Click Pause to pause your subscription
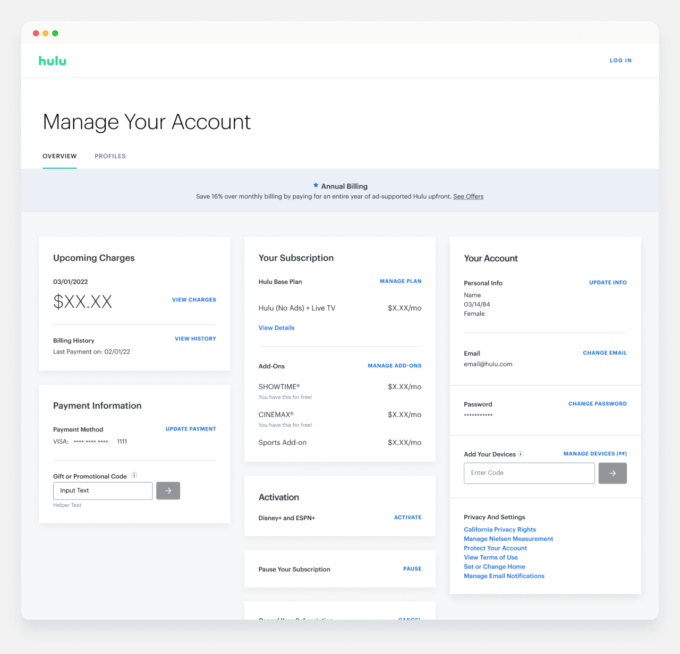Viewport: 680px width, 654px height. point(412,569)
